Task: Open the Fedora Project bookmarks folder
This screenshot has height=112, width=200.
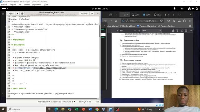Action: click(x=166, y=26)
